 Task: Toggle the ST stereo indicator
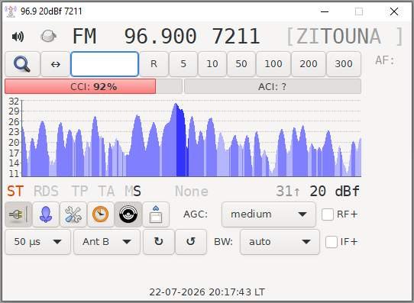tap(15, 191)
